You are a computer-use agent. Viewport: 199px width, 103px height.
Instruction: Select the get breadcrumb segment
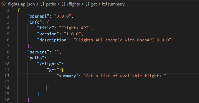tap(94, 4)
